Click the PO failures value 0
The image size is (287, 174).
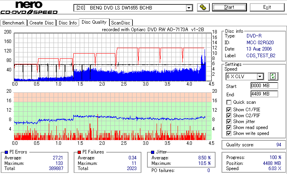[x=209, y=170]
